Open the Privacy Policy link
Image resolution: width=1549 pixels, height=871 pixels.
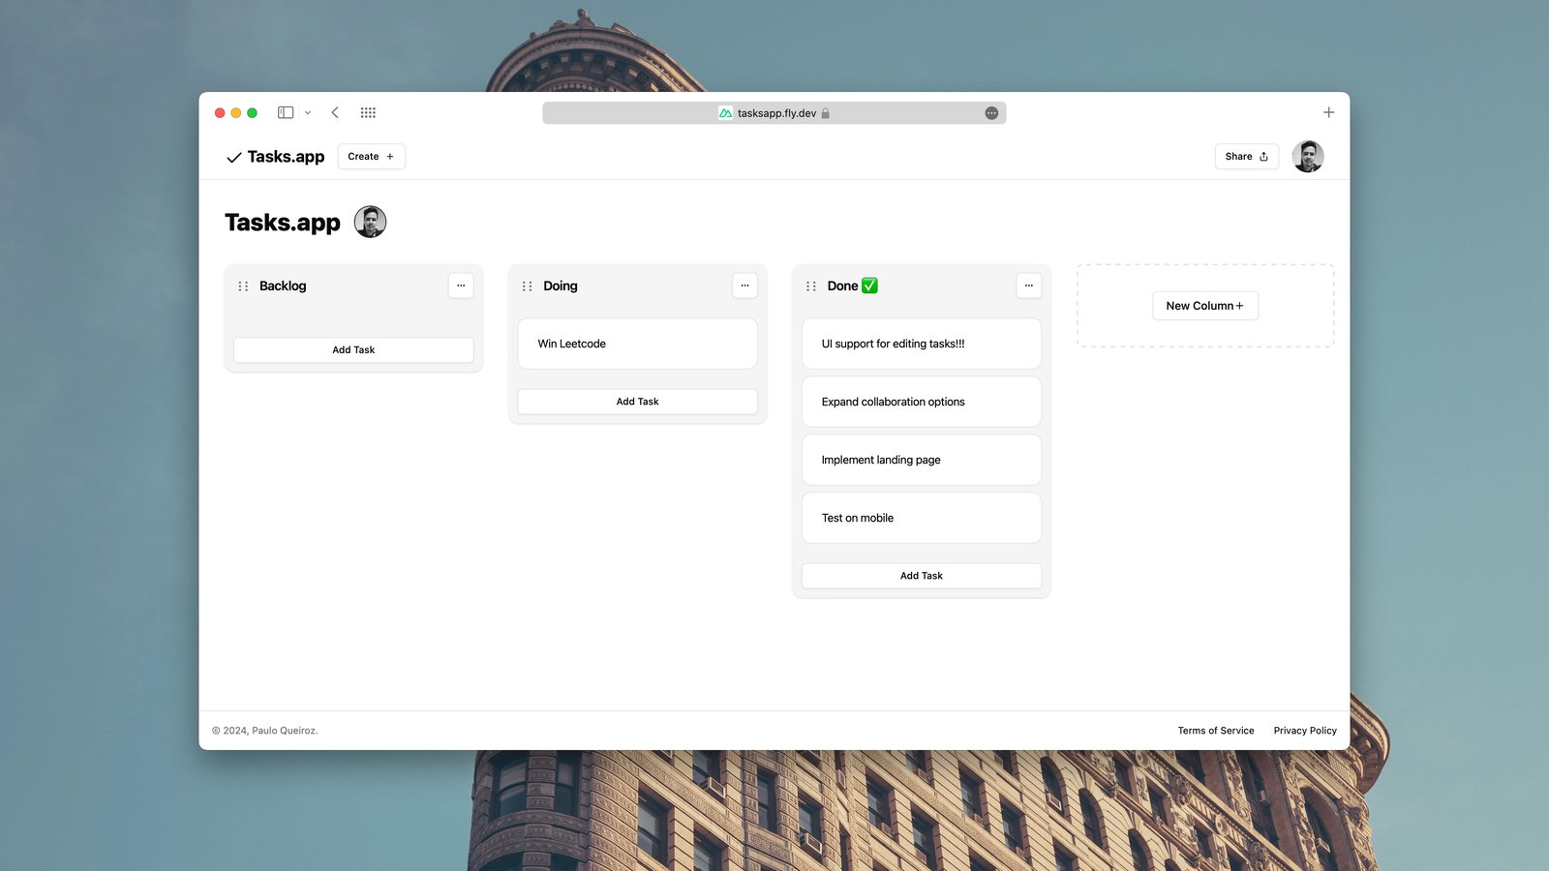[1305, 731]
